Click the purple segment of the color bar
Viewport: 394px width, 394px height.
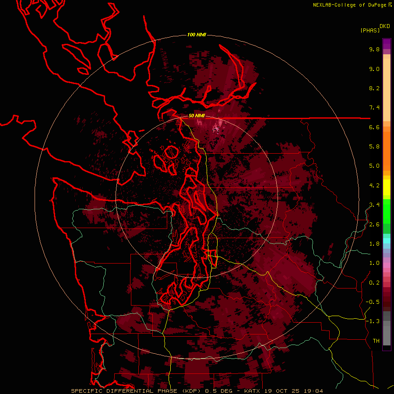pyautogui.click(x=387, y=44)
